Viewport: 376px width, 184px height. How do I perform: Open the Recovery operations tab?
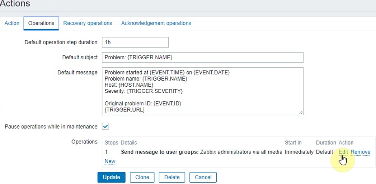pyautogui.click(x=87, y=23)
